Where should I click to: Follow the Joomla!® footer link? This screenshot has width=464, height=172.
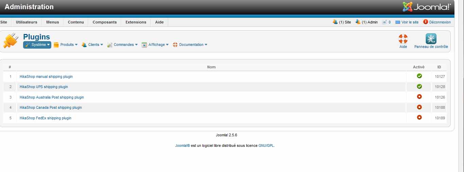click(183, 145)
